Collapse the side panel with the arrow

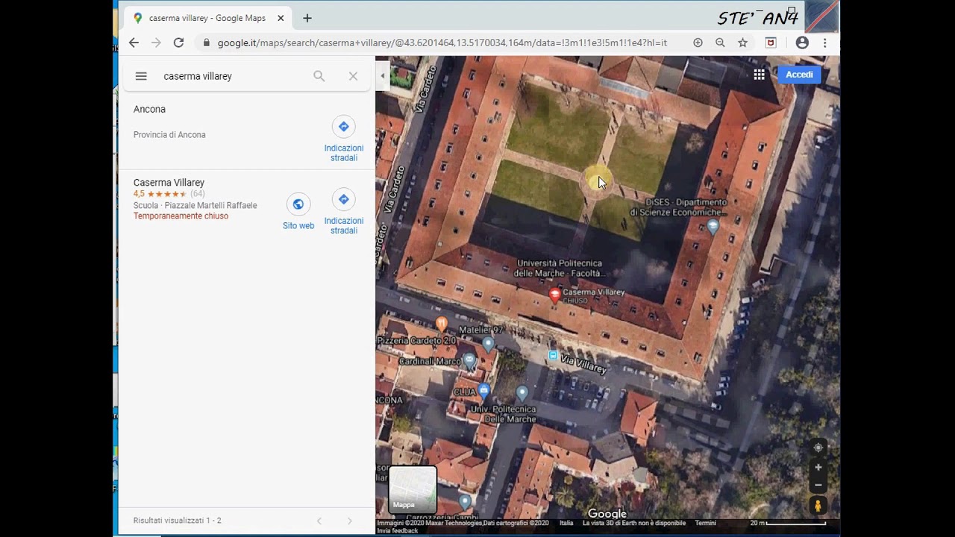(382, 75)
